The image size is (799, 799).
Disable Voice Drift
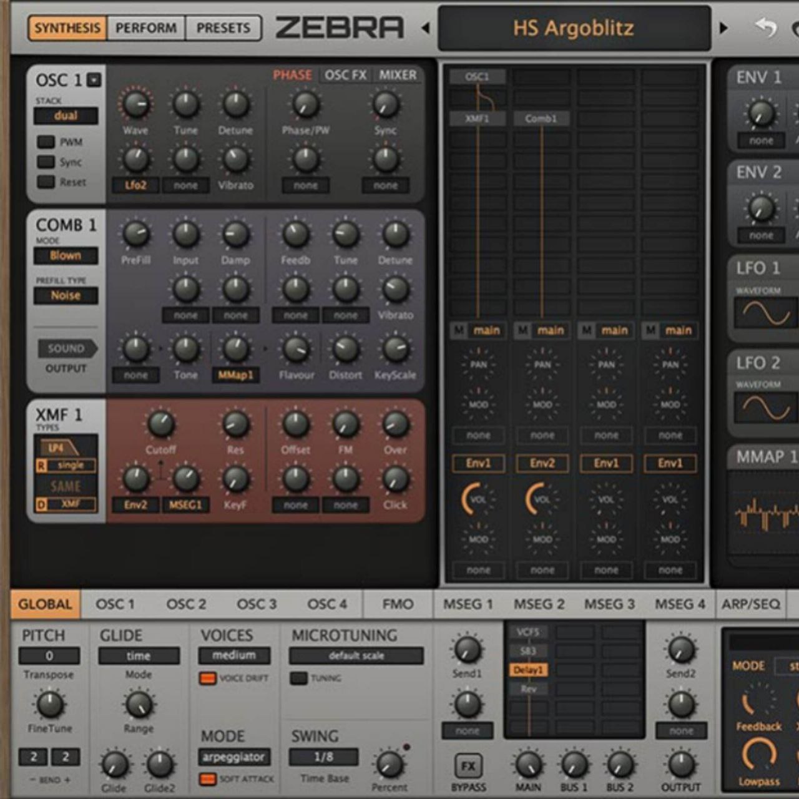[x=207, y=678]
